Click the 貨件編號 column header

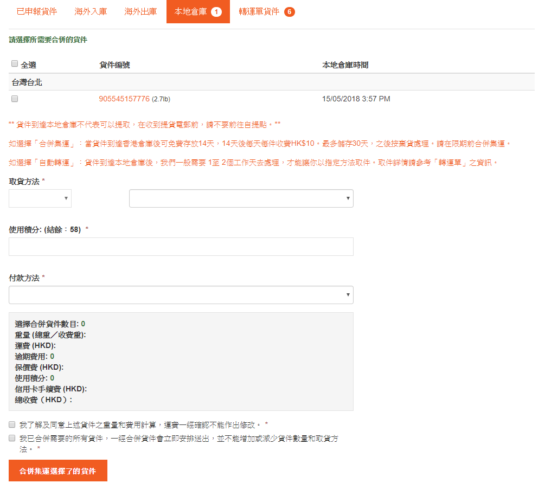114,65
